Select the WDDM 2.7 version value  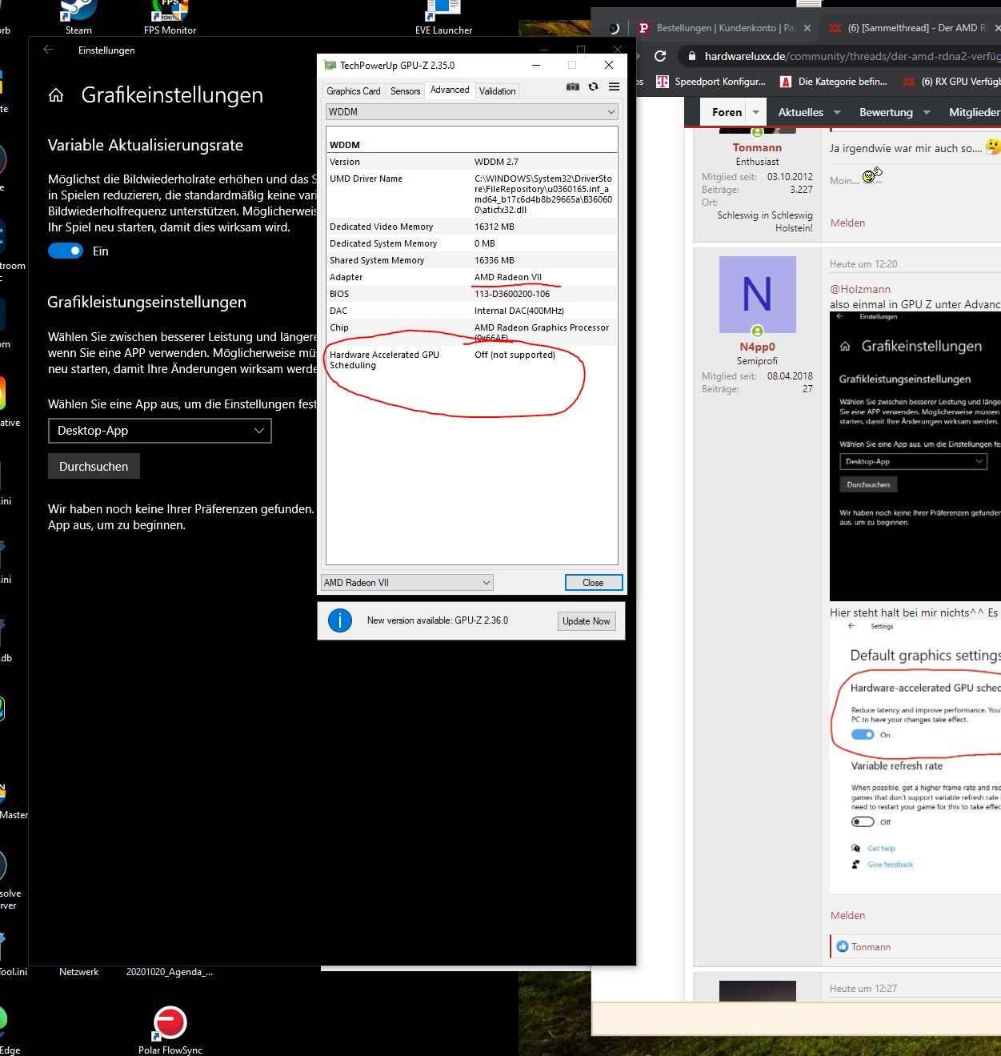[x=496, y=162]
